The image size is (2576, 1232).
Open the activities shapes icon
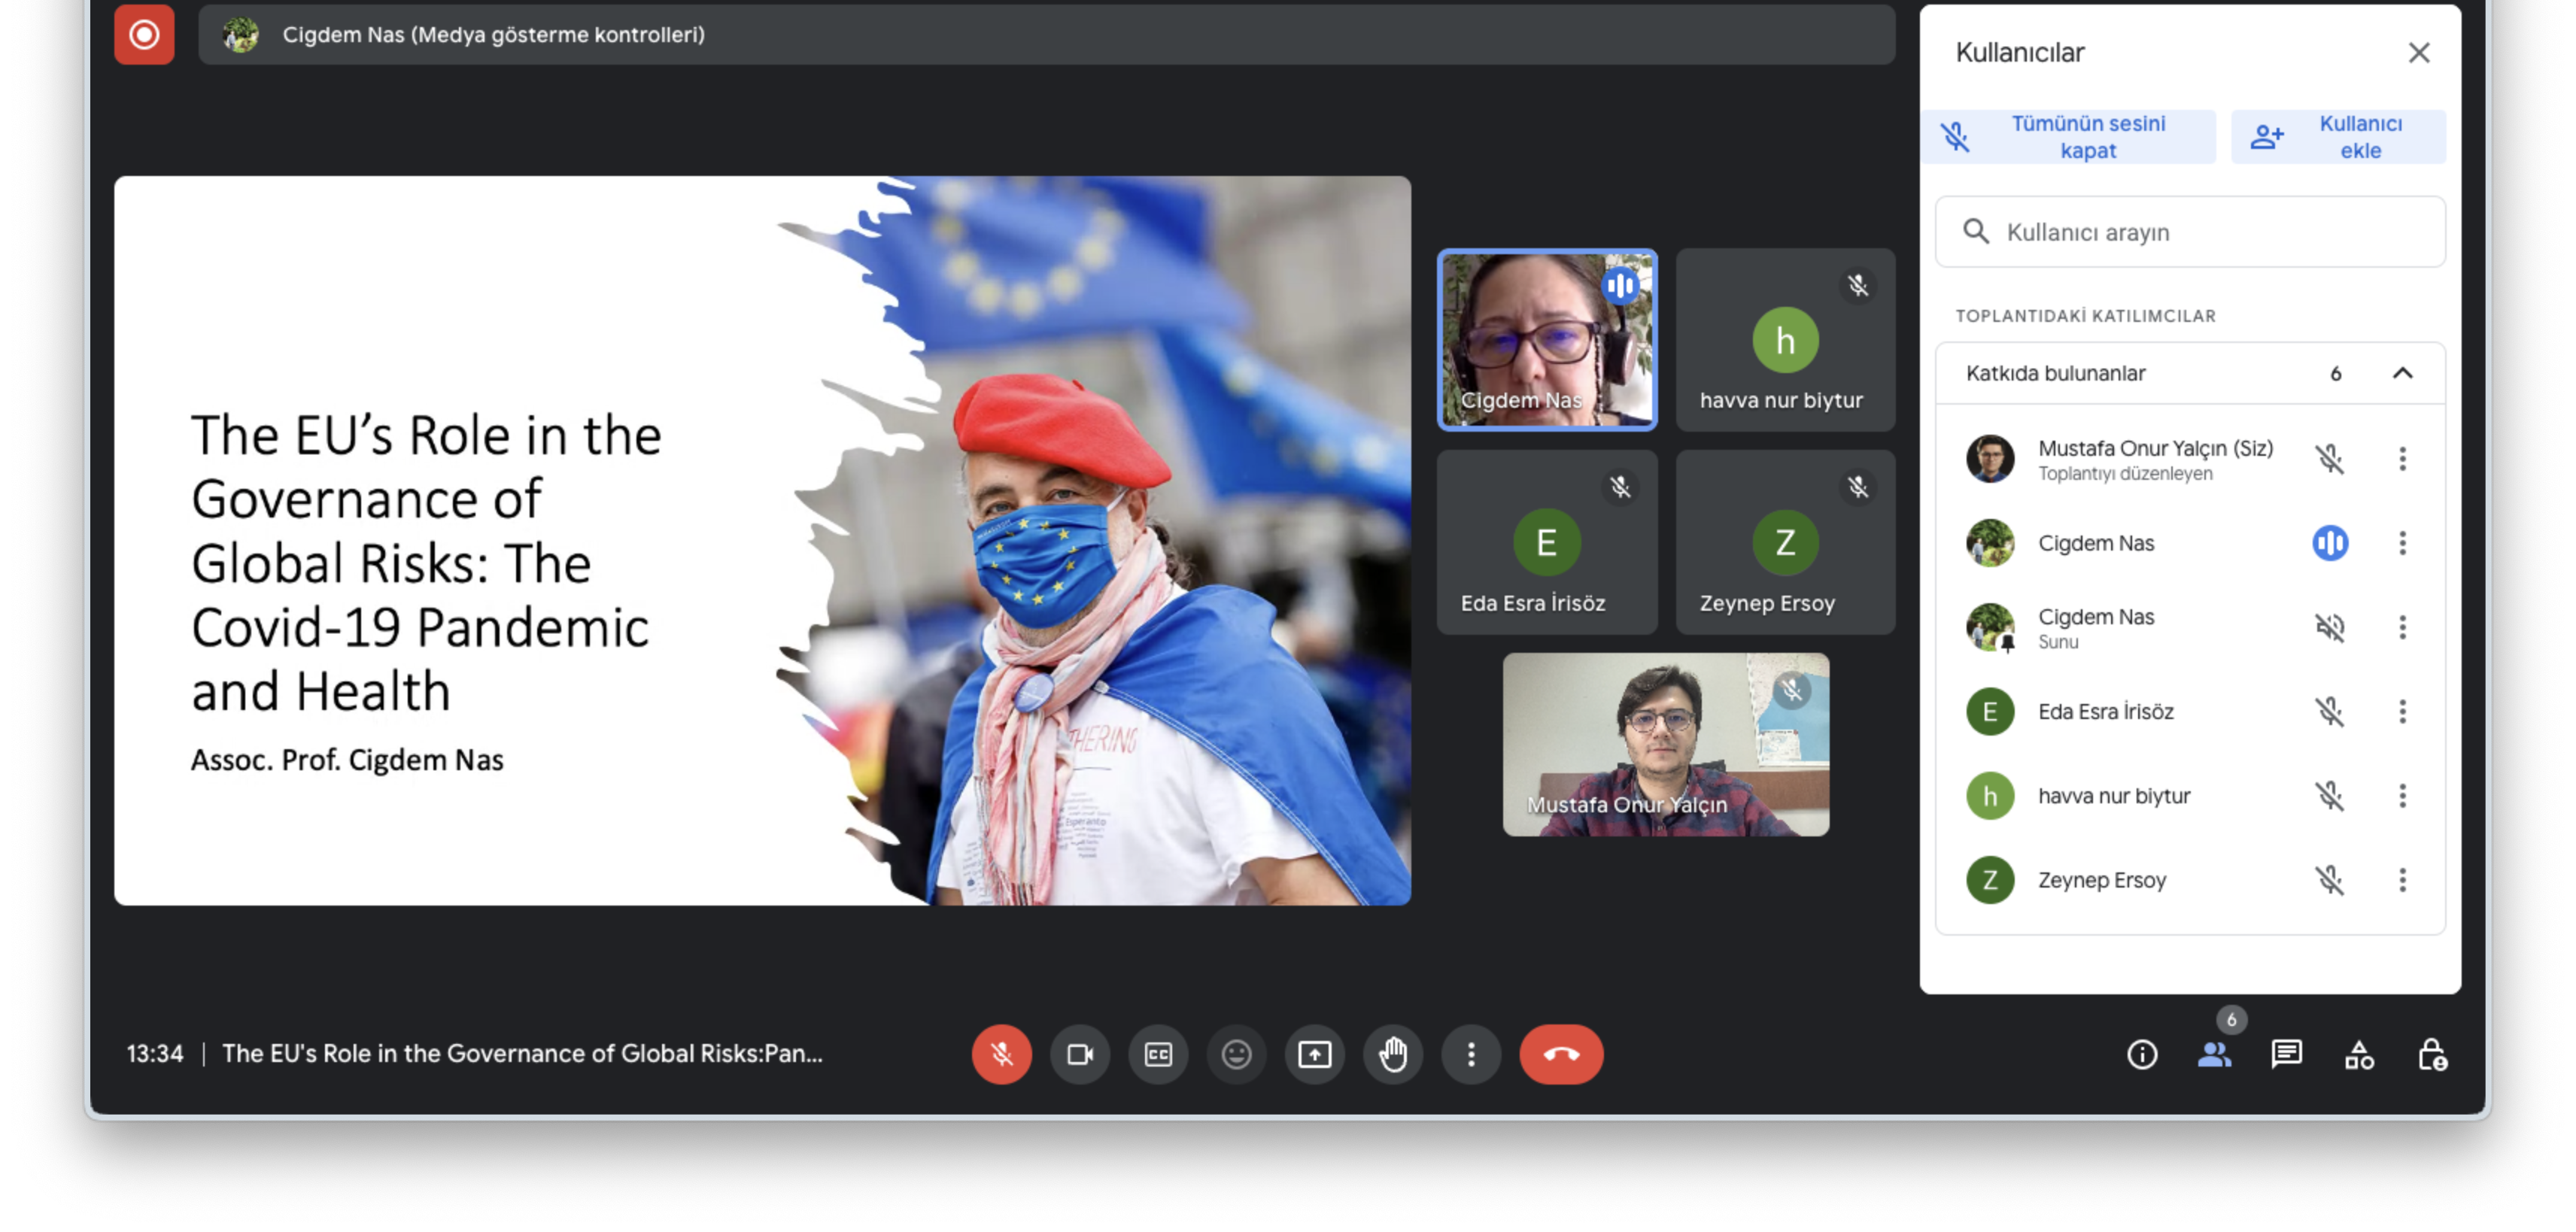tap(2359, 1054)
